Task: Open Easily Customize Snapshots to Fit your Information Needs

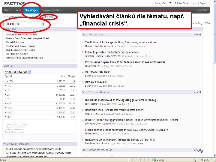Action: point(33,149)
